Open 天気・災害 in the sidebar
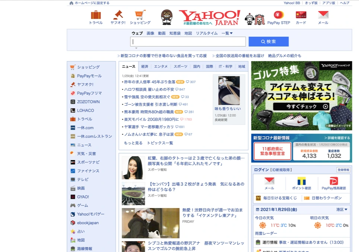Viewport: 359px width, 252px height. (86, 154)
